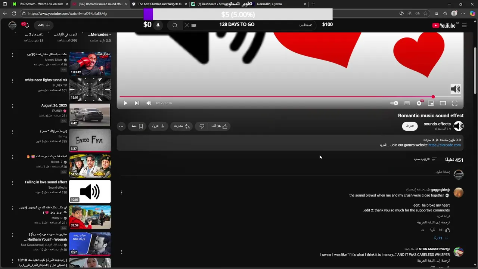Open options menu for gnggngirie's comment

tap(121, 192)
